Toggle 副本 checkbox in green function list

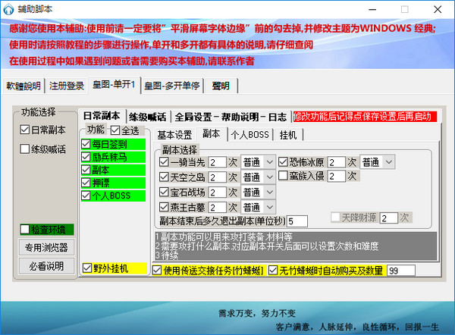click(86, 170)
